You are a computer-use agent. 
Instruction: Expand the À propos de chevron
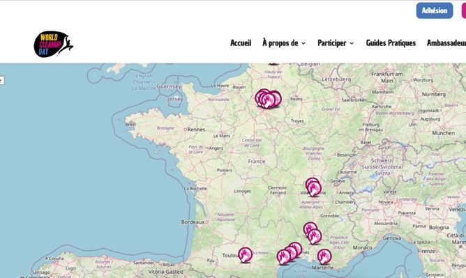pyautogui.click(x=303, y=43)
